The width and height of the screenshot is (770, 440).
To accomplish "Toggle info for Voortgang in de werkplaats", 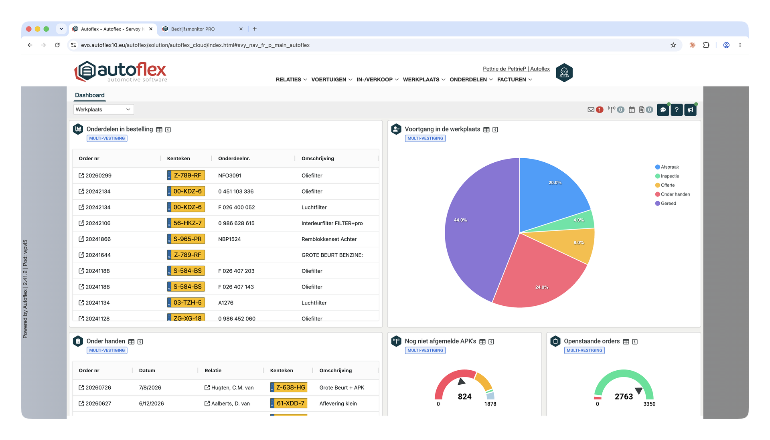I will pos(495,130).
